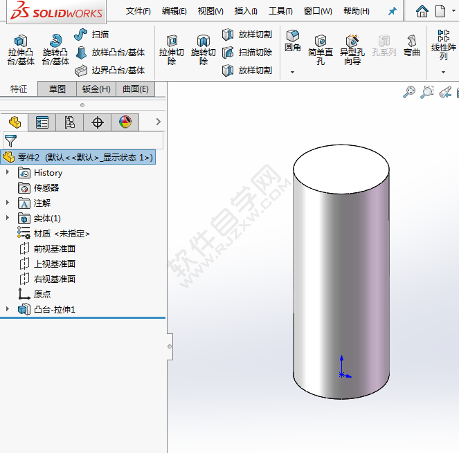Select the 零件2 root tree item
The image size is (459, 453).
click(78, 157)
